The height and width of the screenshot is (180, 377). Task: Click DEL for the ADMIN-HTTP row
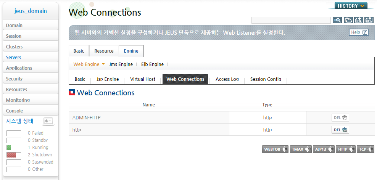click(x=340, y=117)
